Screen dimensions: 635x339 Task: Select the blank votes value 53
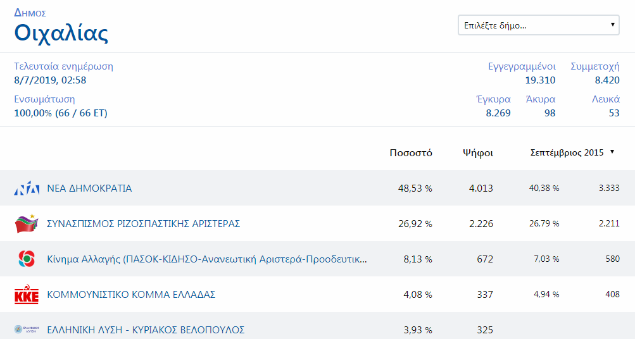pyautogui.click(x=614, y=113)
